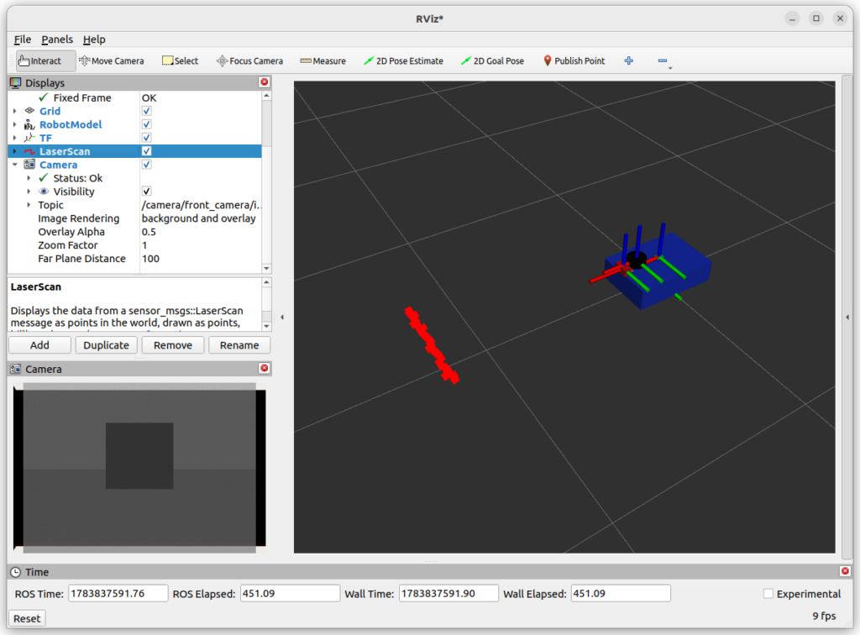Expand the Status: Ok row

pos(29,178)
